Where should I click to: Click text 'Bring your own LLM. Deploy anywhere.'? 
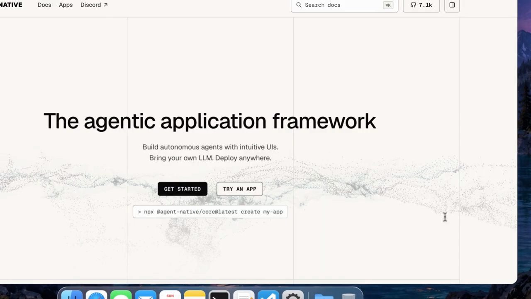pyautogui.click(x=210, y=158)
